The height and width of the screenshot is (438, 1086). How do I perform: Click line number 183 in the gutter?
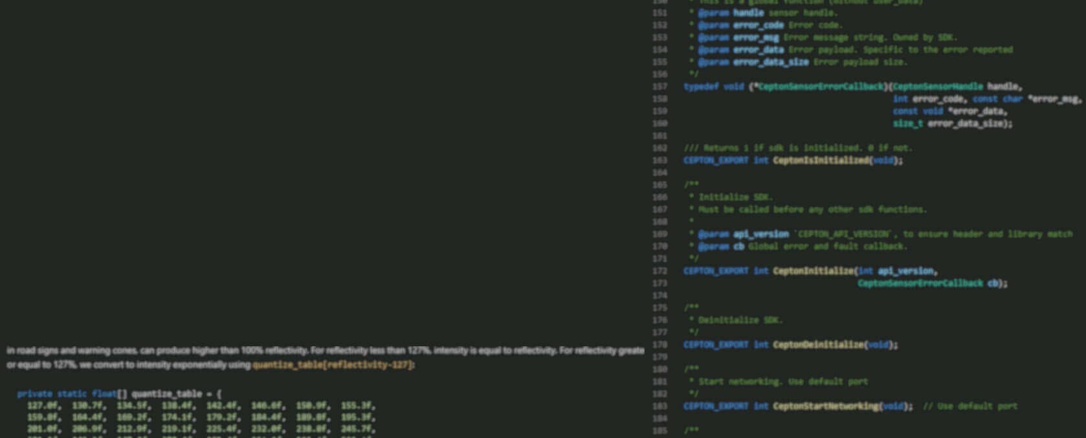[x=659, y=406]
